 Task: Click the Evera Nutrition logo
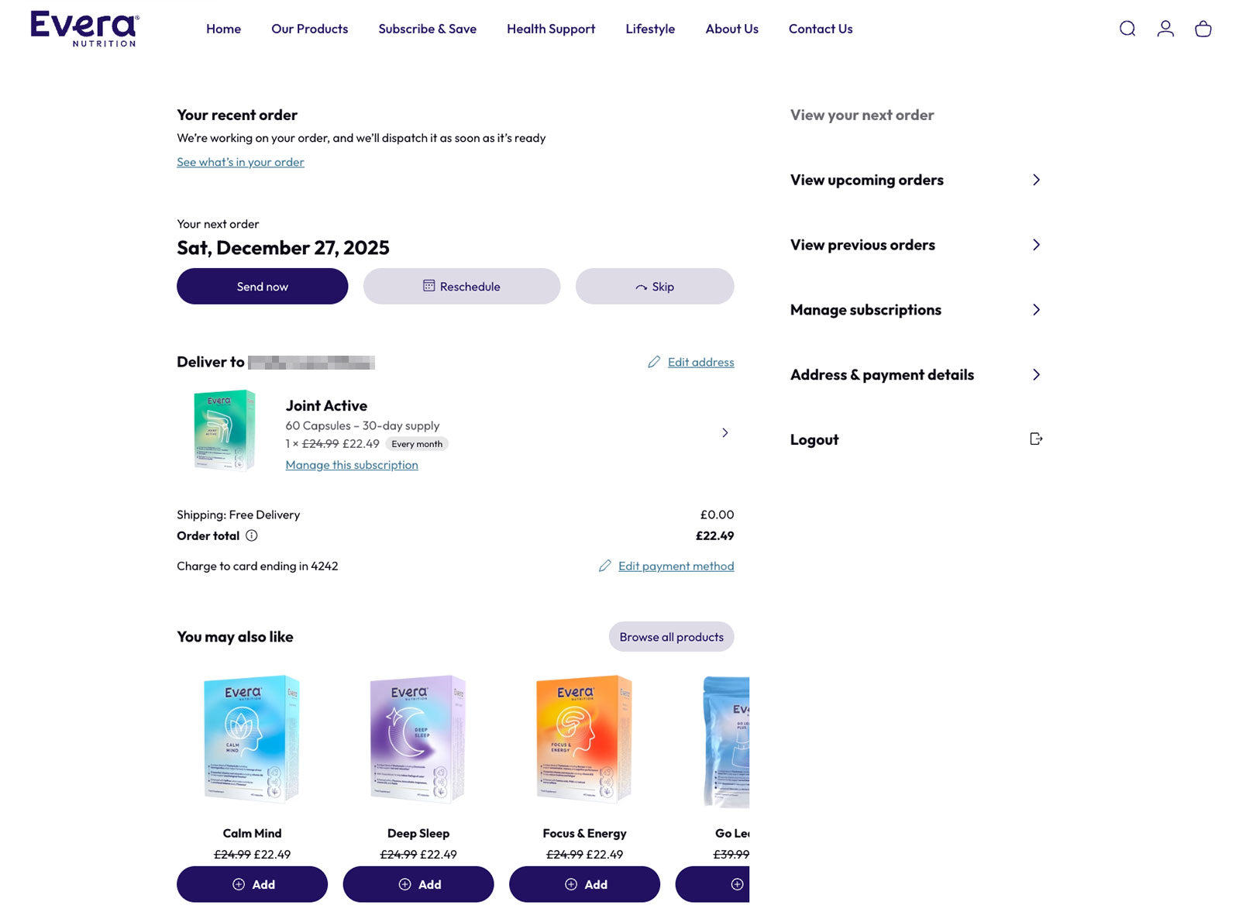(84, 29)
